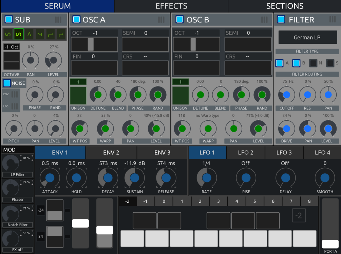Open the LFO 2 tab

[x=246, y=153]
